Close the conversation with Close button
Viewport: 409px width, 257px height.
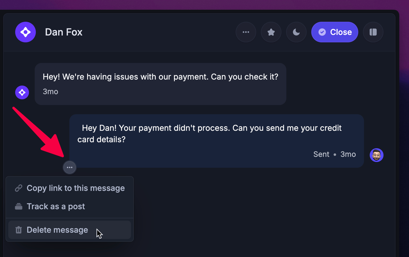pos(335,32)
